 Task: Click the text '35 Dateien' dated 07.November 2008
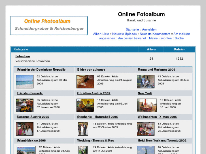(x=48, y=103)
